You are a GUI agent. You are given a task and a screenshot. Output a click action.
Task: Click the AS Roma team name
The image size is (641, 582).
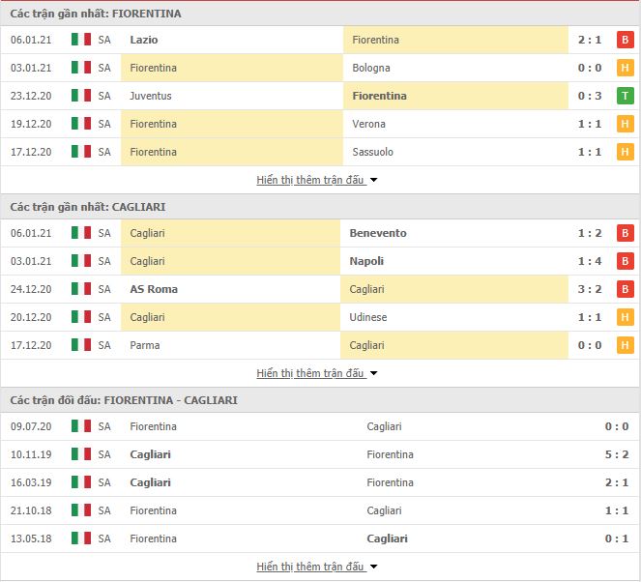pos(154,289)
